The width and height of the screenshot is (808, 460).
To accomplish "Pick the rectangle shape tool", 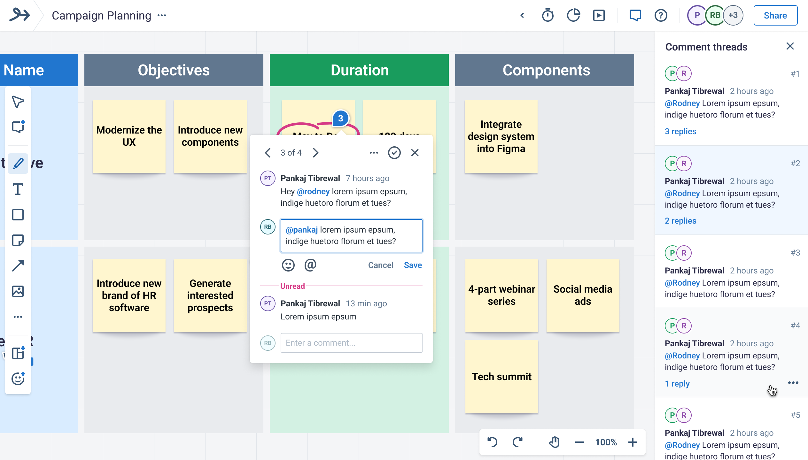I will (x=18, y=215).
